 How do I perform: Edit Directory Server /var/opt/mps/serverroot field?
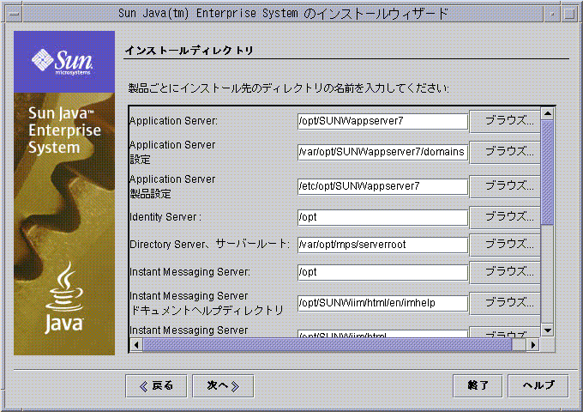382,245
